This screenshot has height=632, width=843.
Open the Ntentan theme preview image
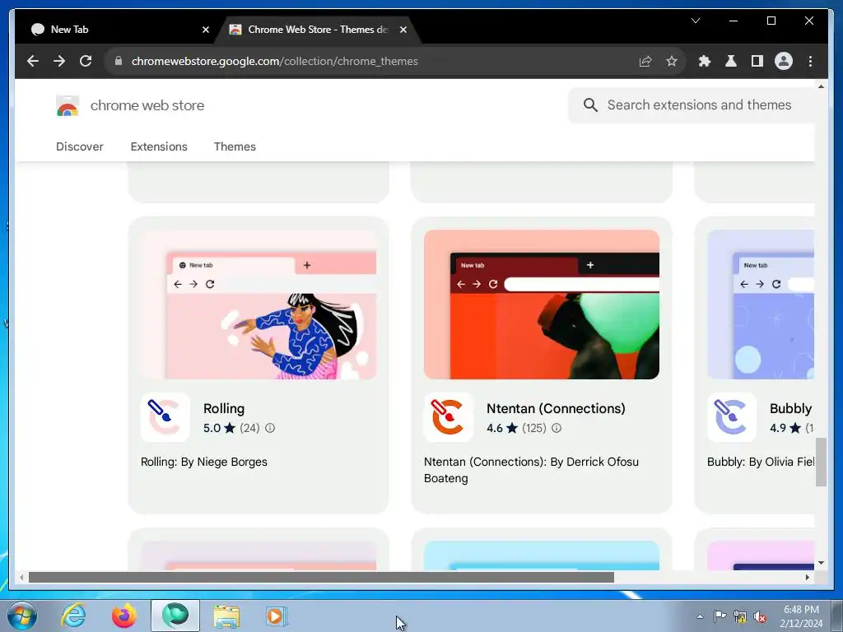pos(542,304)
